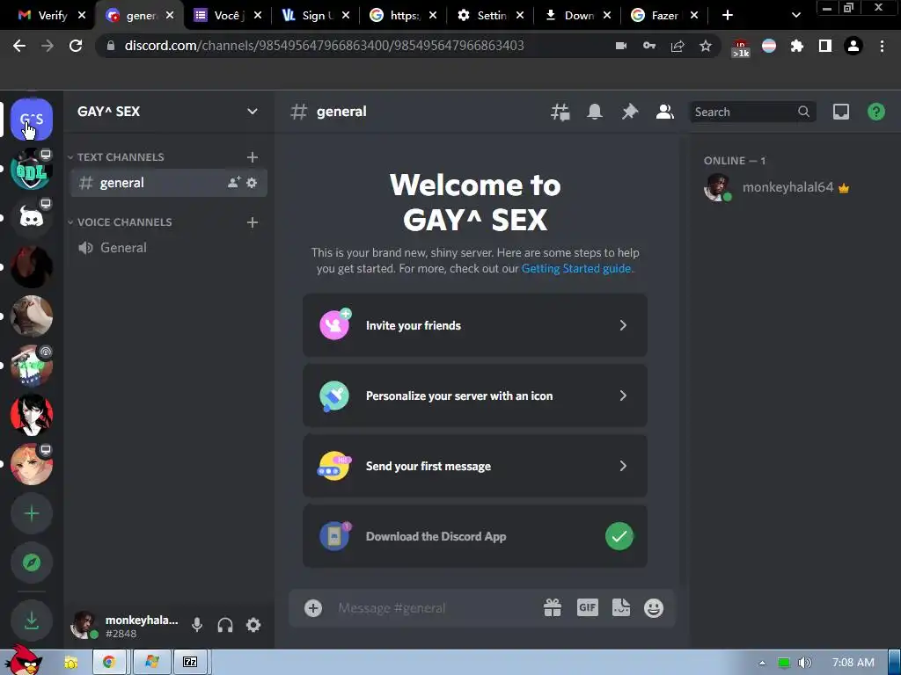Go back in browser history
This screenshot has width=901, height=675.
click(19, 46)
